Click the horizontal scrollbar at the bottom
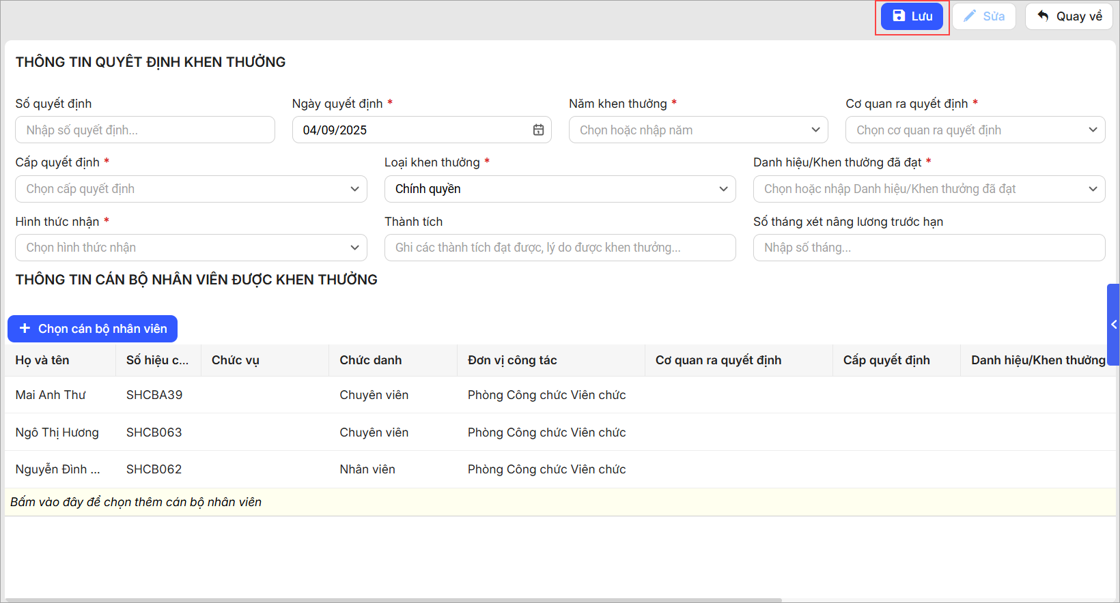 pos(393,600)
